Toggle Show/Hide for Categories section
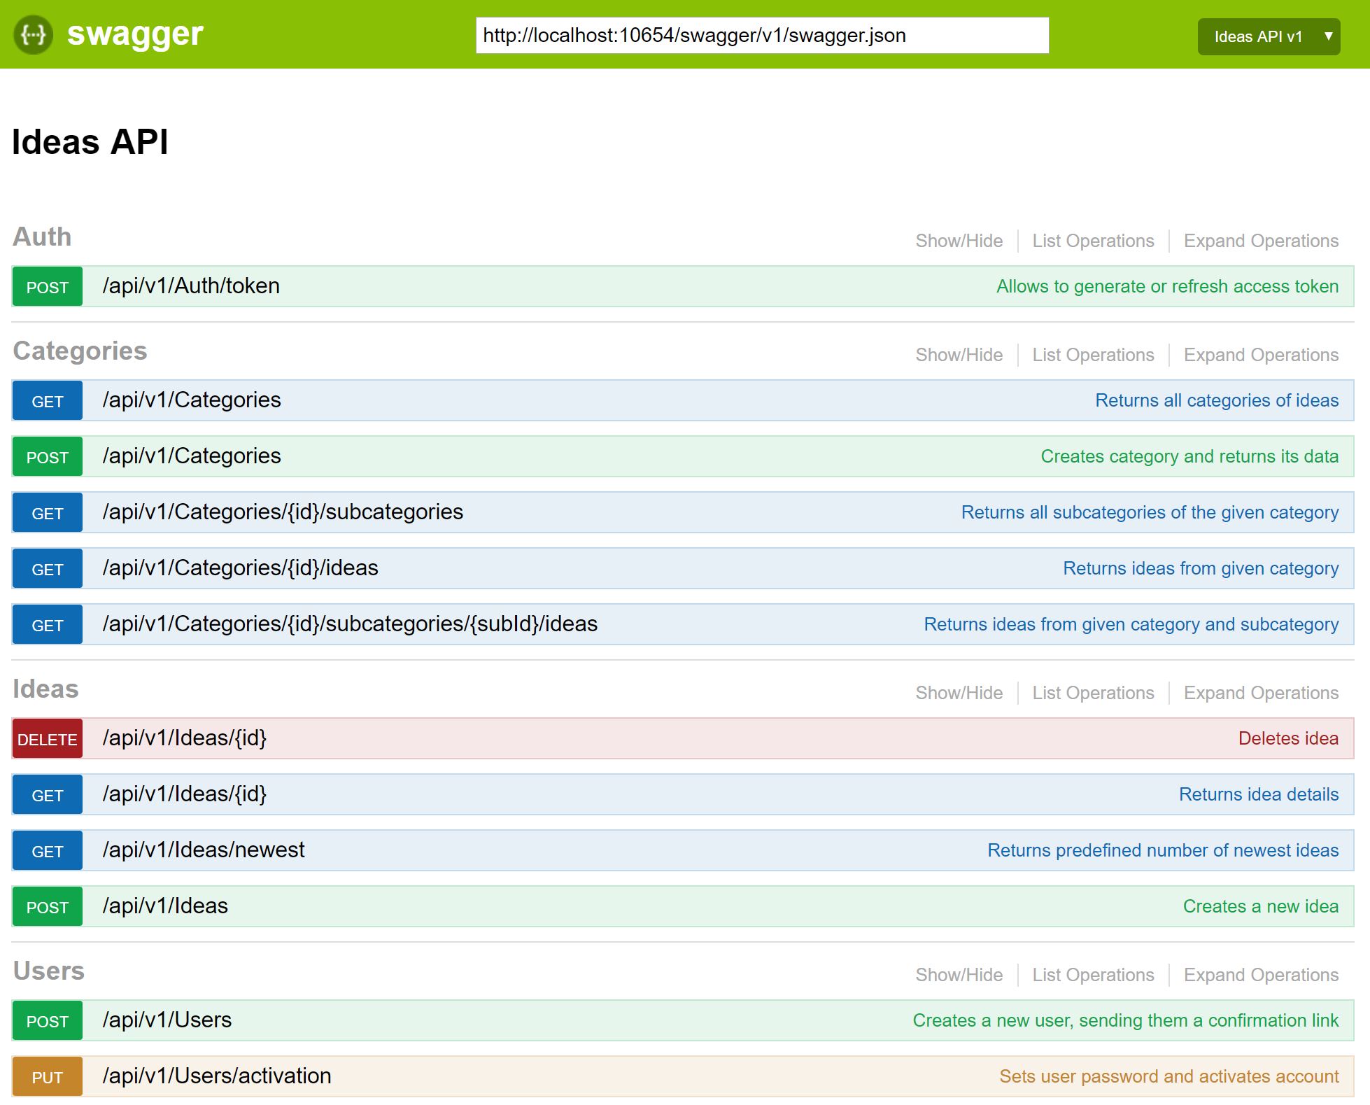 [x=959, y=355]
